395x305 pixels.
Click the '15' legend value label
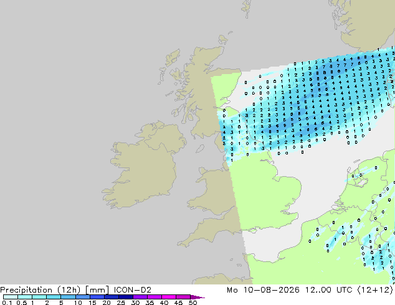click(92, 303)
